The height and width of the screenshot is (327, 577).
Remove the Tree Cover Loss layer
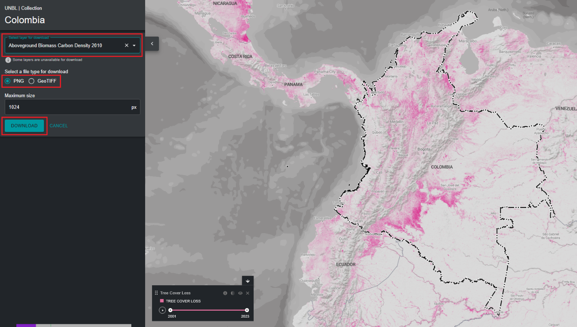click(x=248, y=293)
